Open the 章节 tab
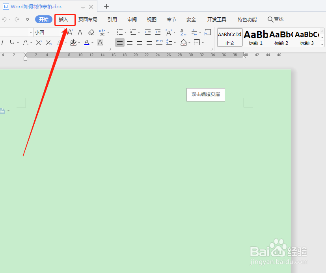This screenshot has height=273, width=326. 171,20
